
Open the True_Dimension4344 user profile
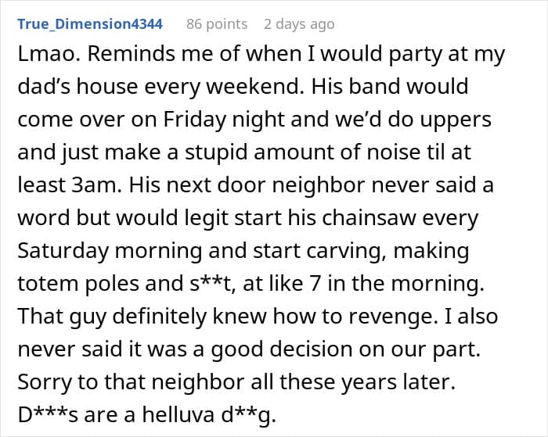coord(90,23)
